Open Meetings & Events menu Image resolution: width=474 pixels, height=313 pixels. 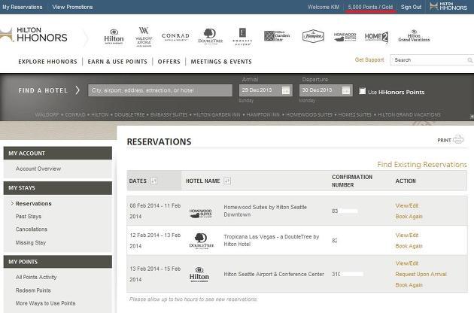221,62
